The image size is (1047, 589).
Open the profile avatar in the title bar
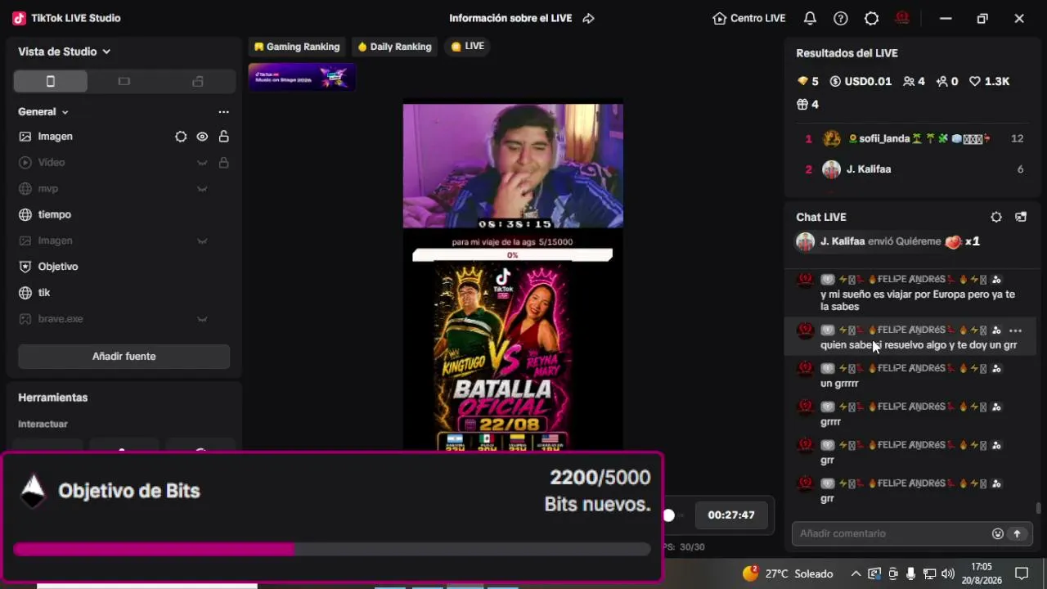click(x=902, y=18)
